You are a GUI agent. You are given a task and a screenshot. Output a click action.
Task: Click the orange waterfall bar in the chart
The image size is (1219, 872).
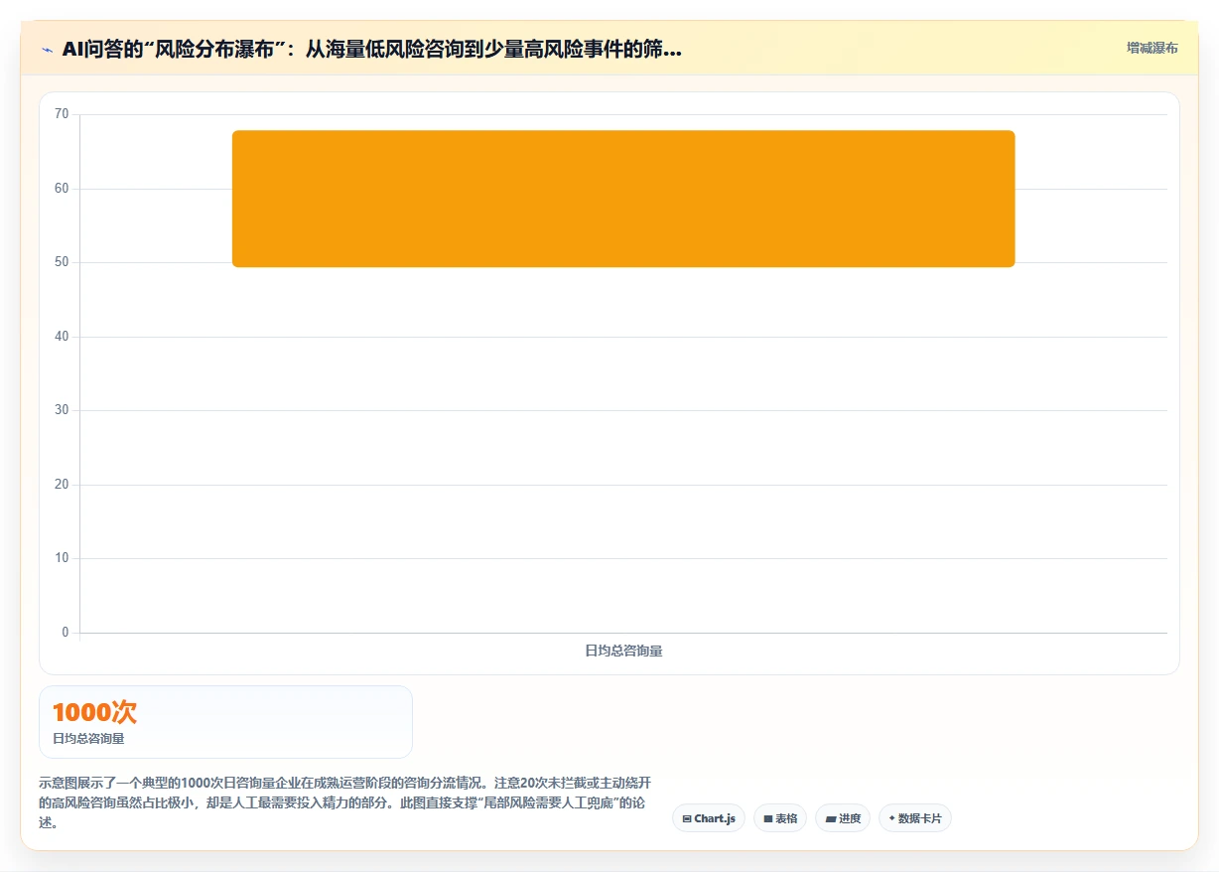coord(623,199)
